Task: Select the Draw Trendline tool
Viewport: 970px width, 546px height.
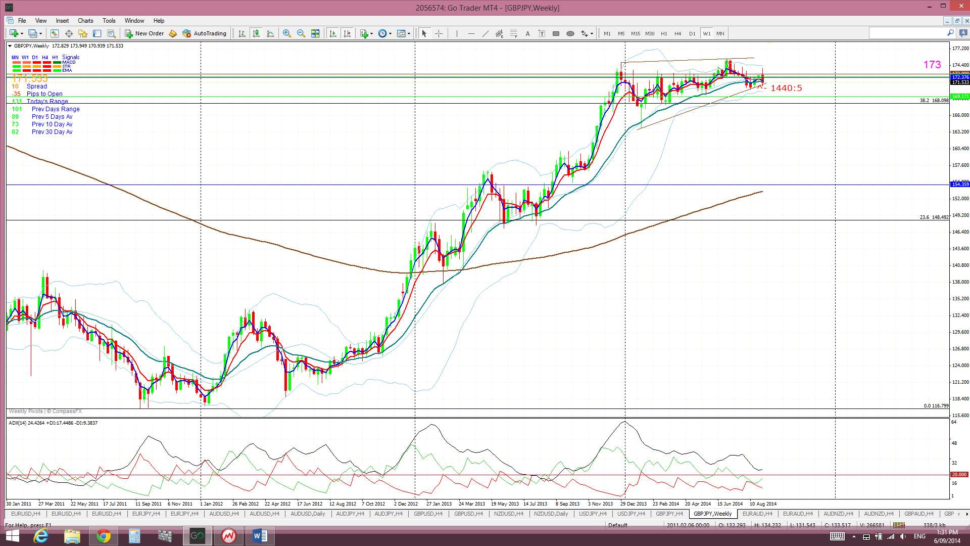Action: (485, 33)
